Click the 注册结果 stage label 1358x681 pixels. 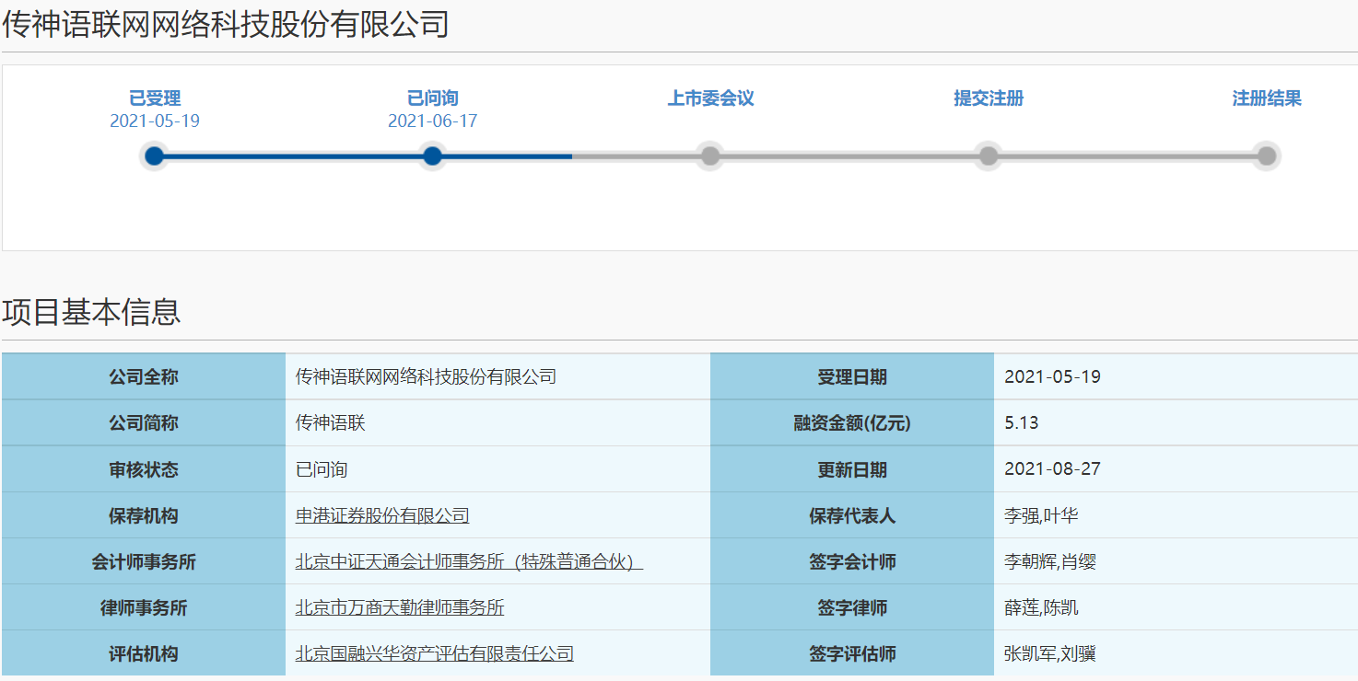[x=1267, y=98]
